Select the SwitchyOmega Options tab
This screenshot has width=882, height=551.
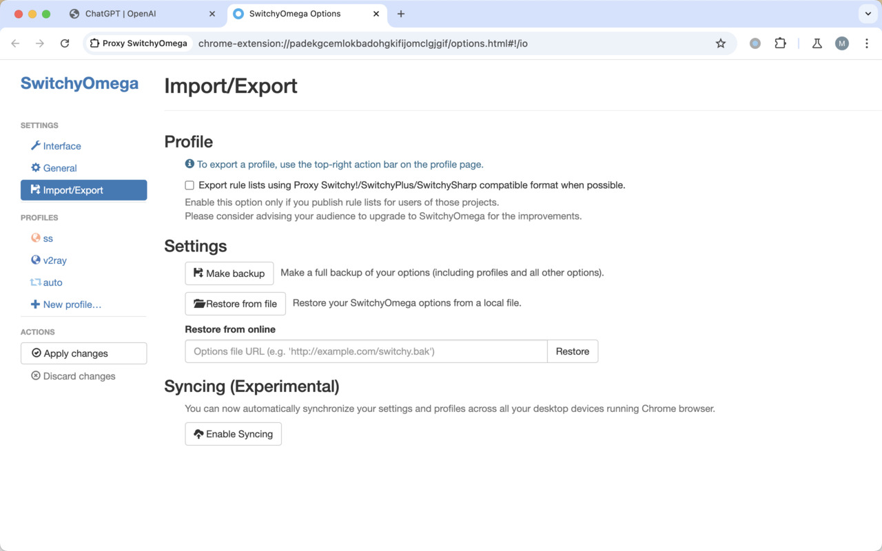pyautogui.click(x=307, y=14)
